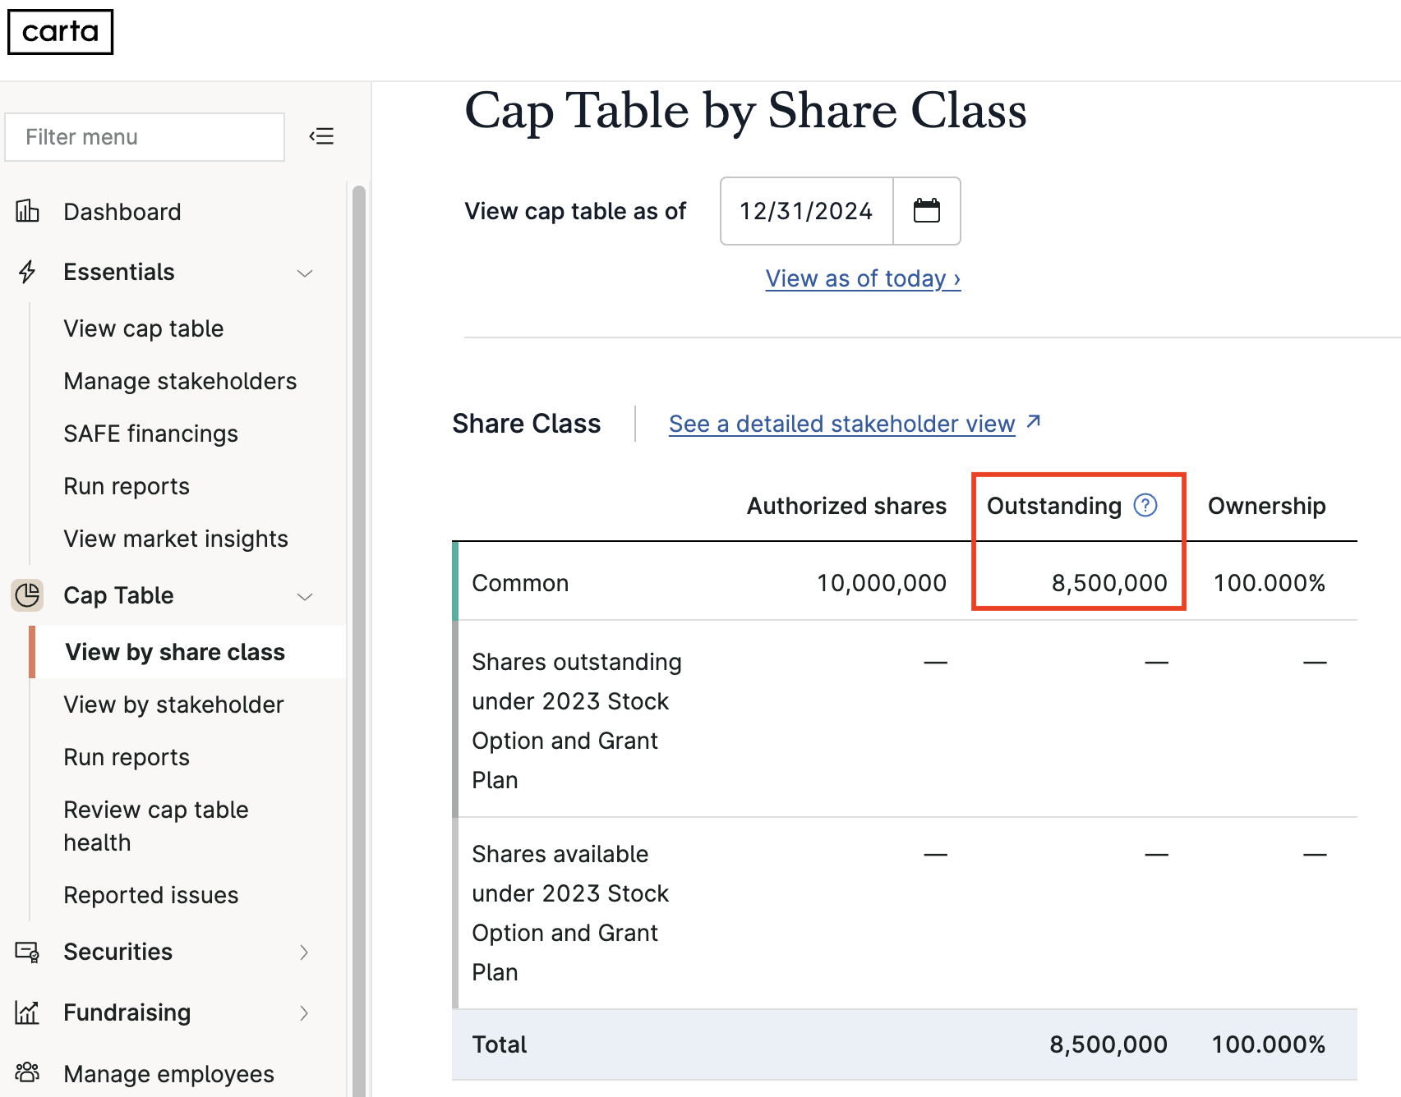Viewport: 1401px width, 1097px height.
Task: Click the Fundraising graph icon
Action: point(27,1012)
